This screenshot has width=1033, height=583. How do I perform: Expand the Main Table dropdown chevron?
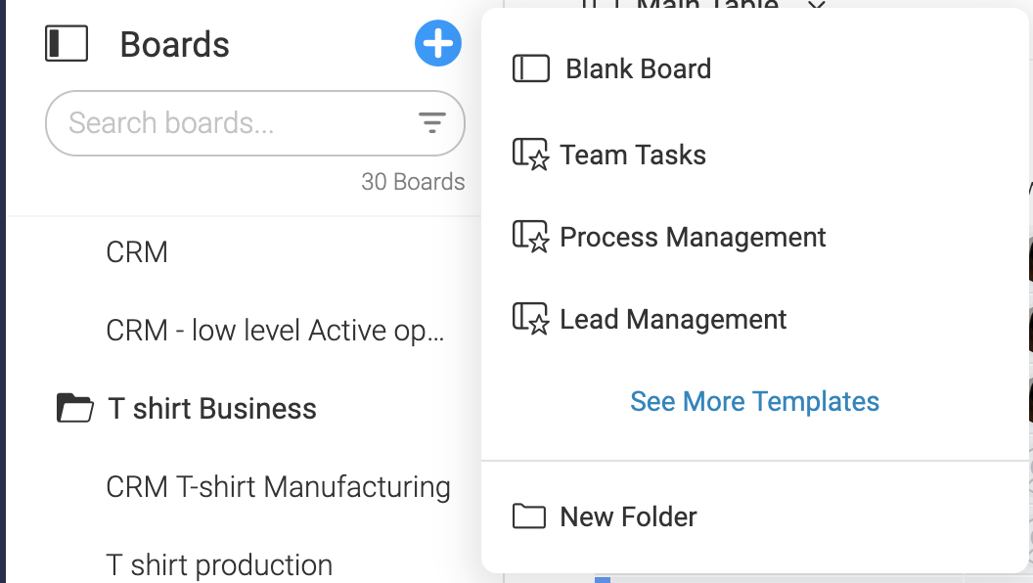[x=816, y=5]
